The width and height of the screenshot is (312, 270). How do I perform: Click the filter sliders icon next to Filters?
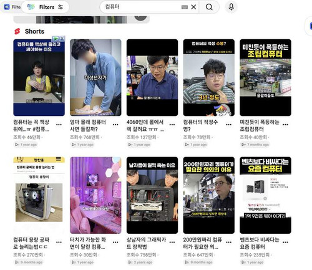[61, 7]
